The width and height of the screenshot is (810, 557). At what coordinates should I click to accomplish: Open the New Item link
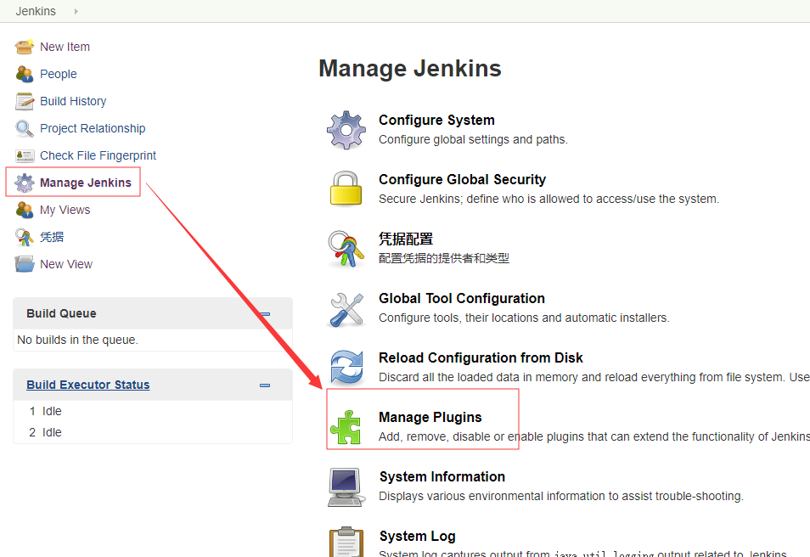(65, 47)
